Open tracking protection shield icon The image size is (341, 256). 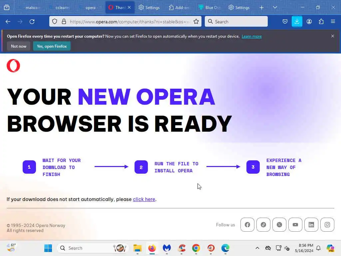(x=55, y=22)
